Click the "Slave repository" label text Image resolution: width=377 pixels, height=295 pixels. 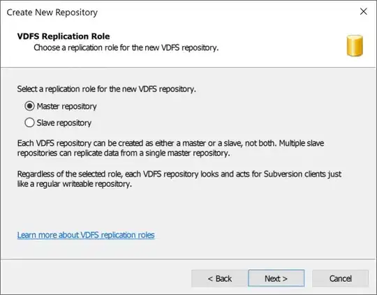pos(64,123)
